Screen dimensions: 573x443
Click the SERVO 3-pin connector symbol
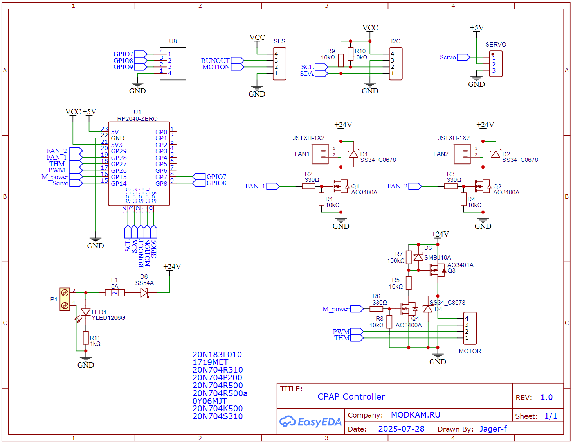[x=496, y=64]
